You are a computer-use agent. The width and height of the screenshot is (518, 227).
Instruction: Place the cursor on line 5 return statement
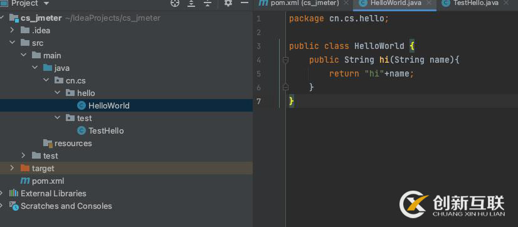(x=371, y=73)
